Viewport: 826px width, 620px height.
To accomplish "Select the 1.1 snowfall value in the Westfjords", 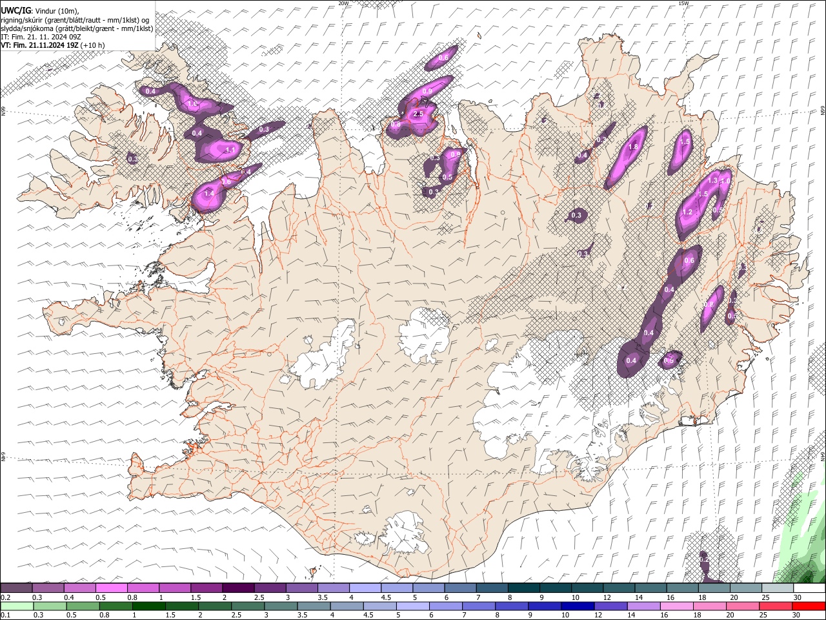I will click(x=230, y=150).
